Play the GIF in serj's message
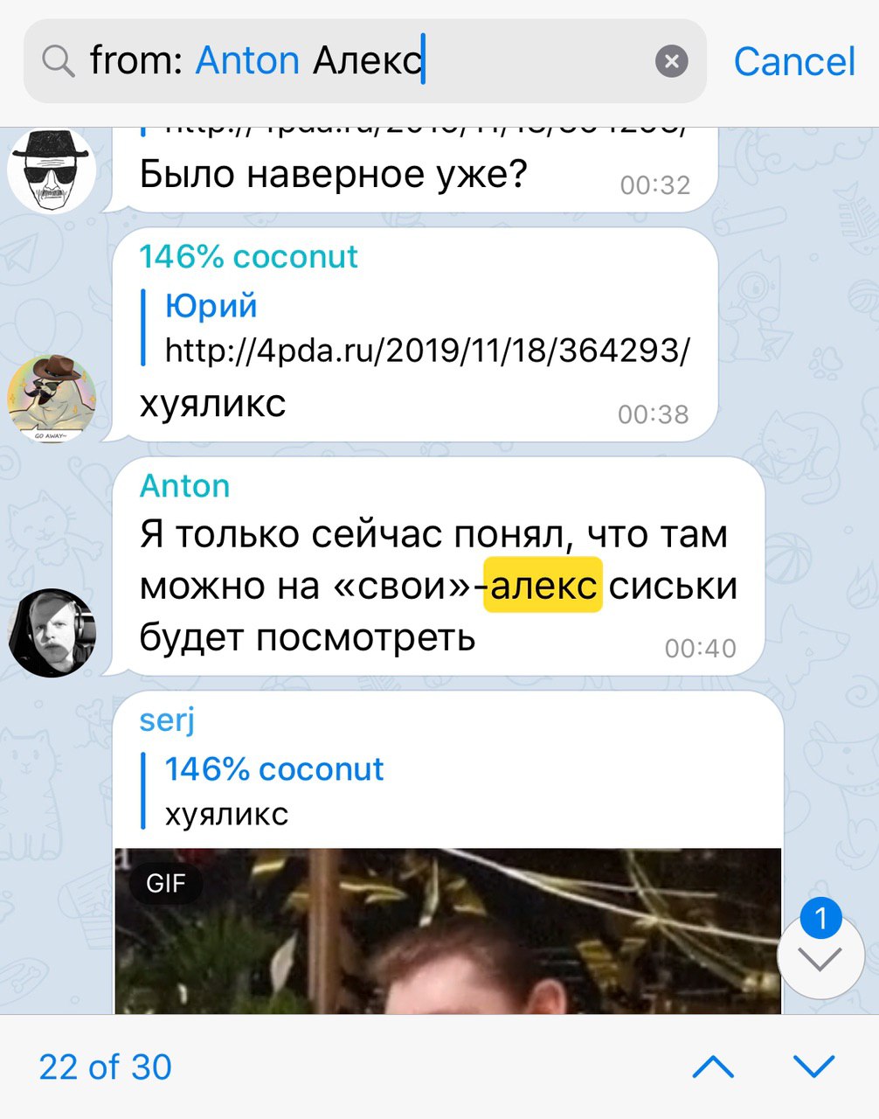This screenshot has height=1119, width=879. tap(447, 931)
